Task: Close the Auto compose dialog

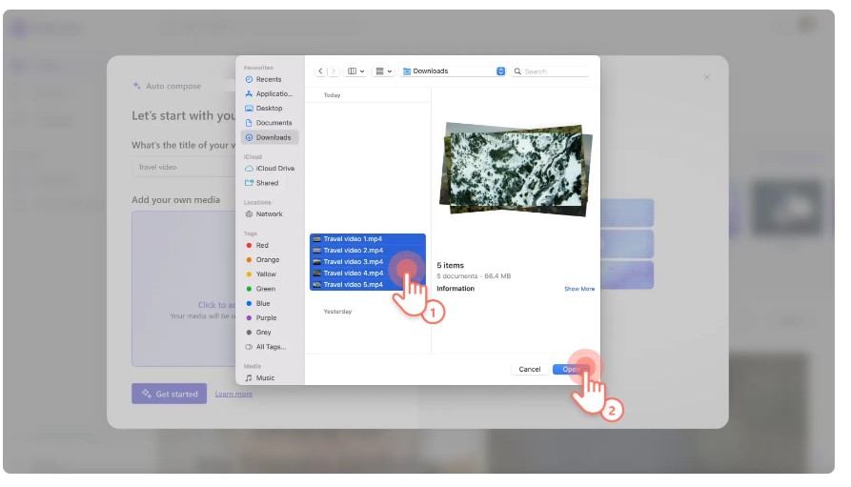Action: (707, 77)
